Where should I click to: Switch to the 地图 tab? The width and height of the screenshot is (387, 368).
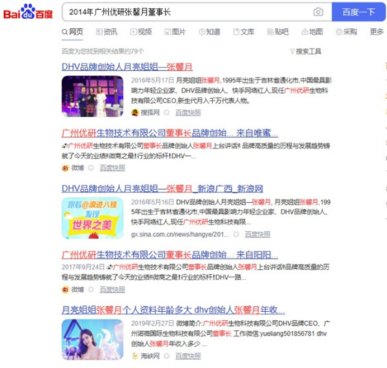[x=311, y=32]
